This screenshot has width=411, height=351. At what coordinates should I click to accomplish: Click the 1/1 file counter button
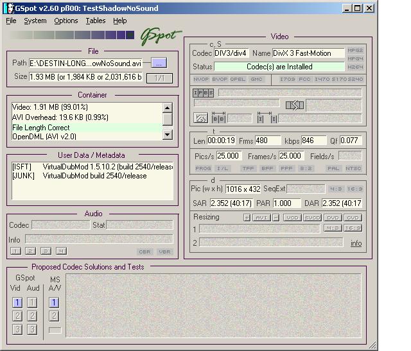pos(159,78)
